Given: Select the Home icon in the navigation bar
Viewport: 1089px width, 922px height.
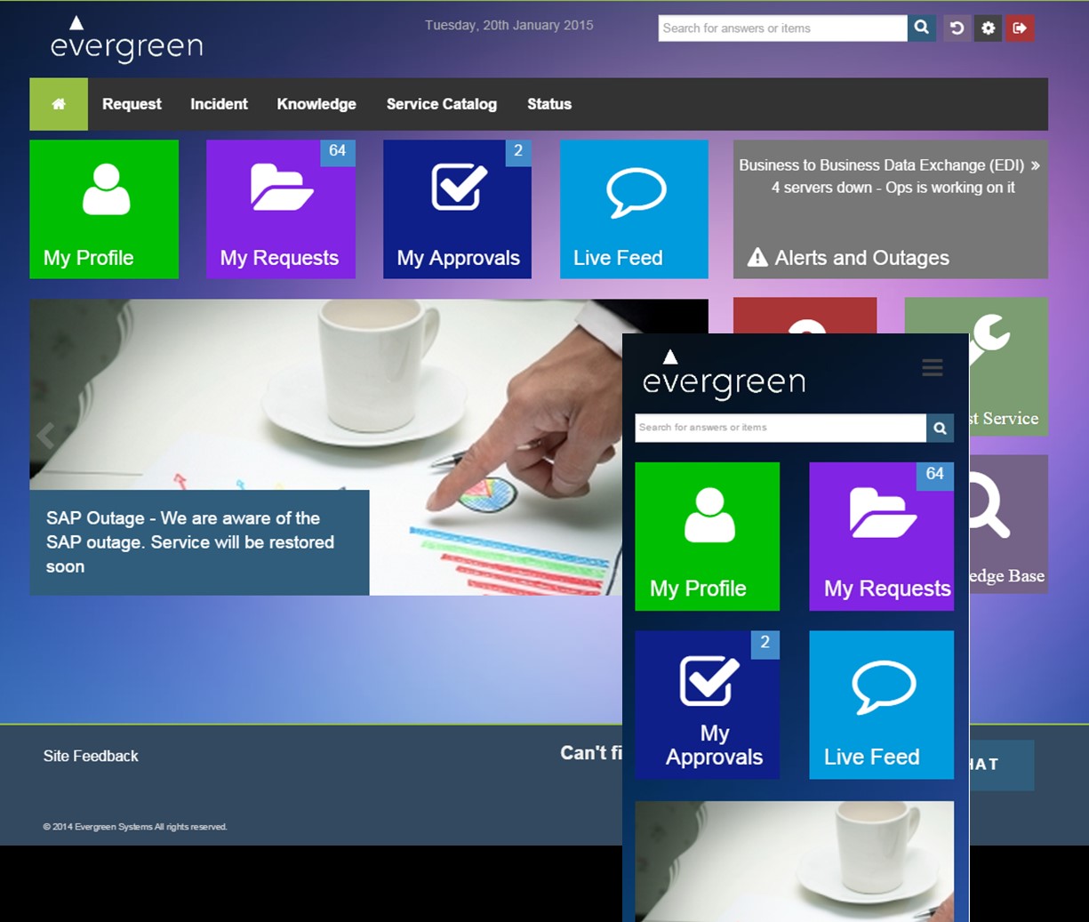Looking at the screenshot, I should [x=58, y=104].
